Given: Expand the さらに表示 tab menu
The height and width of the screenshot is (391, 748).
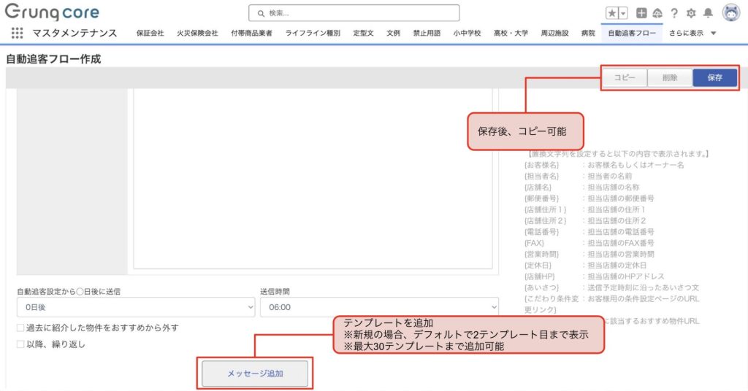Looking at the screenshot, I should [x=692, y=33].
